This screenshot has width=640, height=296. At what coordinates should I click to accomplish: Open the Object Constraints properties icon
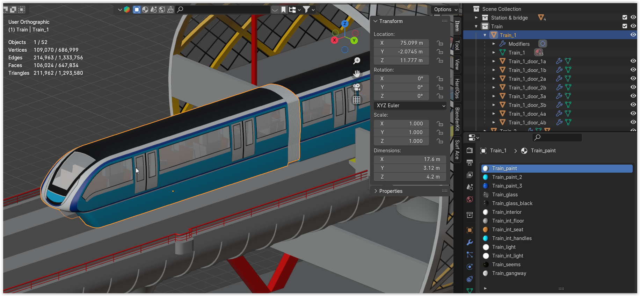click(470, 279)
